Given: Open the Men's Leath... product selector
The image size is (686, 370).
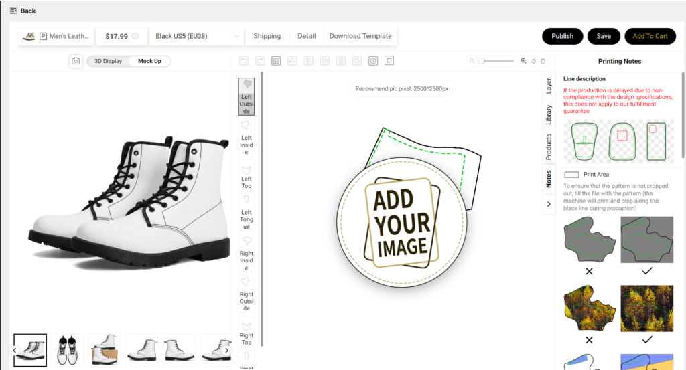Looking at the screenshot, I should [x=56, y=36].
